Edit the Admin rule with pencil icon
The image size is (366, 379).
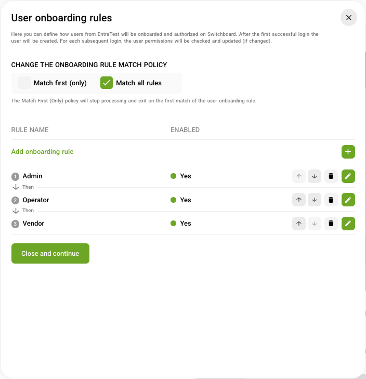(348, 176)
